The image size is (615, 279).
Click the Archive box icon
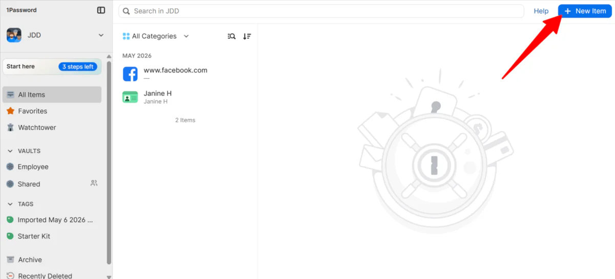[10, 260]
